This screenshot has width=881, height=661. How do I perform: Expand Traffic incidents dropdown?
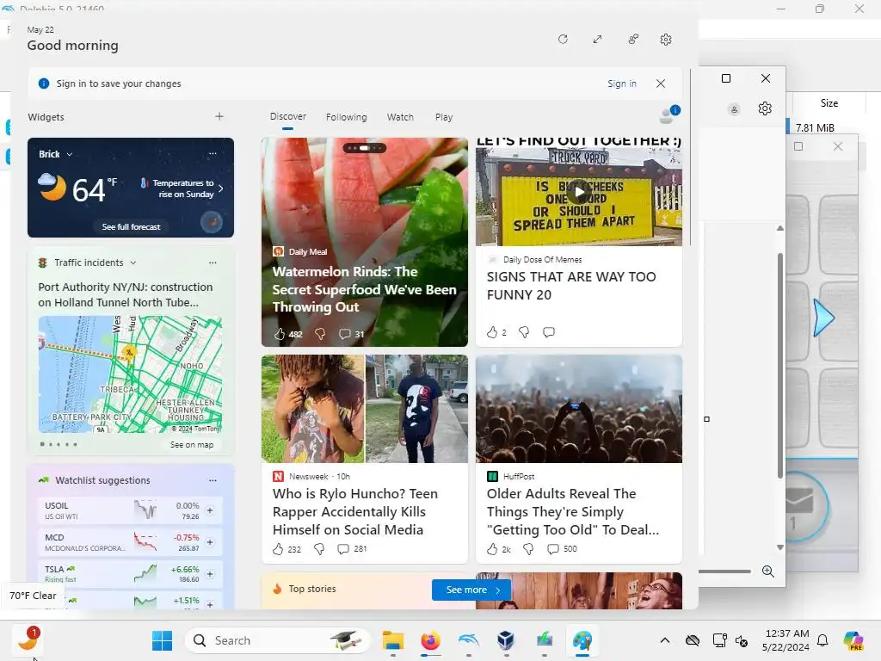pyautogui.click(x=133, y=263)
